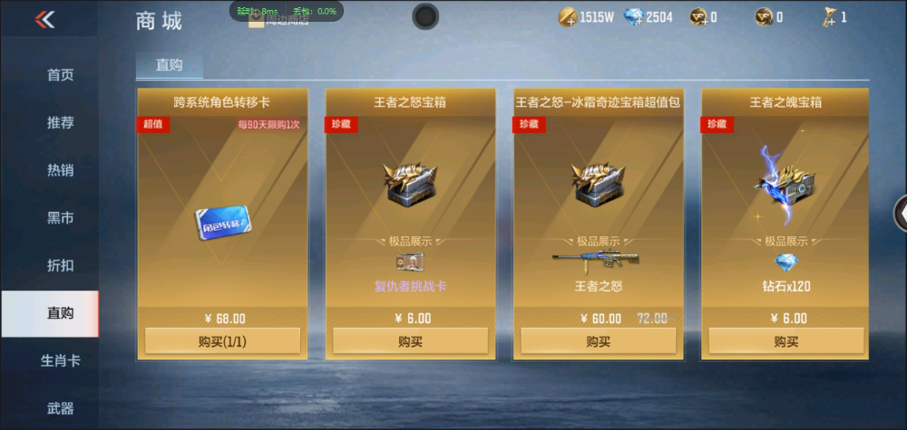
Task: Tap the back arrow icon
Action: coord(44,20)
